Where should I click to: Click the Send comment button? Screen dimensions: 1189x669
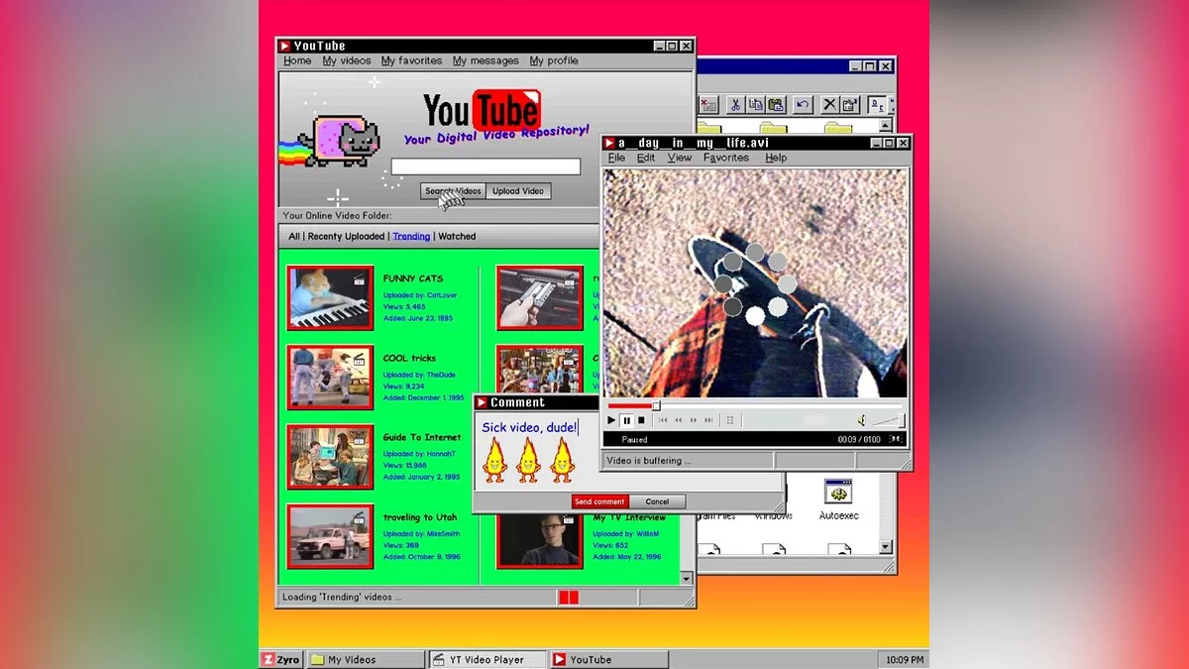click(x=599, y=502)
